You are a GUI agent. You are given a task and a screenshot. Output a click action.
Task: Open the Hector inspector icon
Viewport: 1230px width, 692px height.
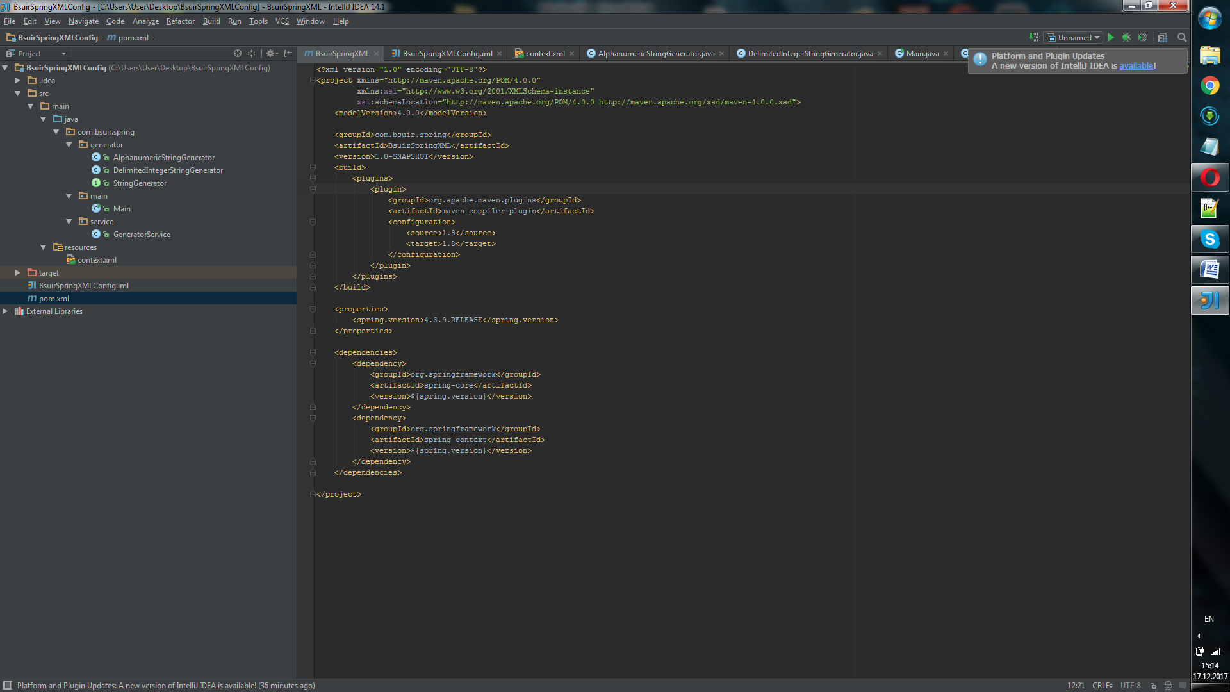(1168, 686)
